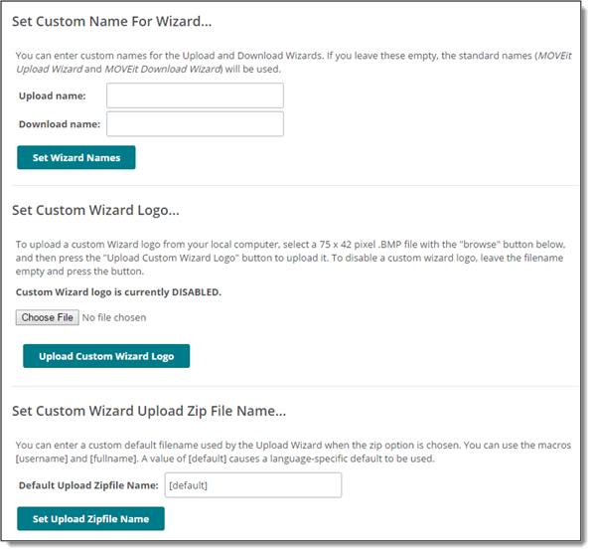Click the "No file chosen" text

114,317
